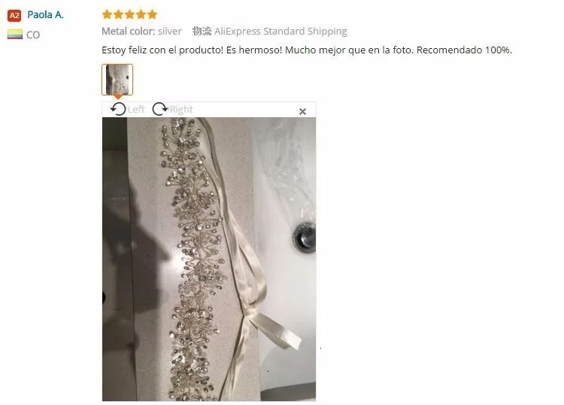Click the 物流 logistics label
The height and width of the screenshot is (405, 564).
point(202,32)
